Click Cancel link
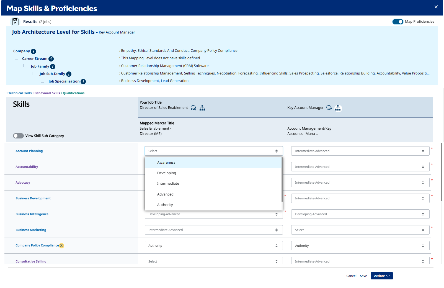Screen dimensions: 444x288 [351, 276]
